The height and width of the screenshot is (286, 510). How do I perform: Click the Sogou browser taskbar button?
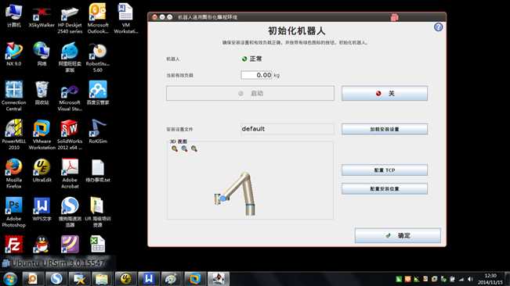(56, 279)
